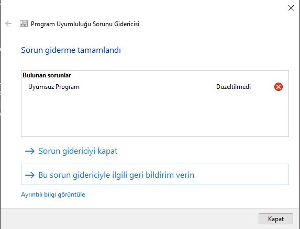The height and width of the screenshot is (229, 300).
Task: Close the dialog with the X button
Action: click(291, 8)
